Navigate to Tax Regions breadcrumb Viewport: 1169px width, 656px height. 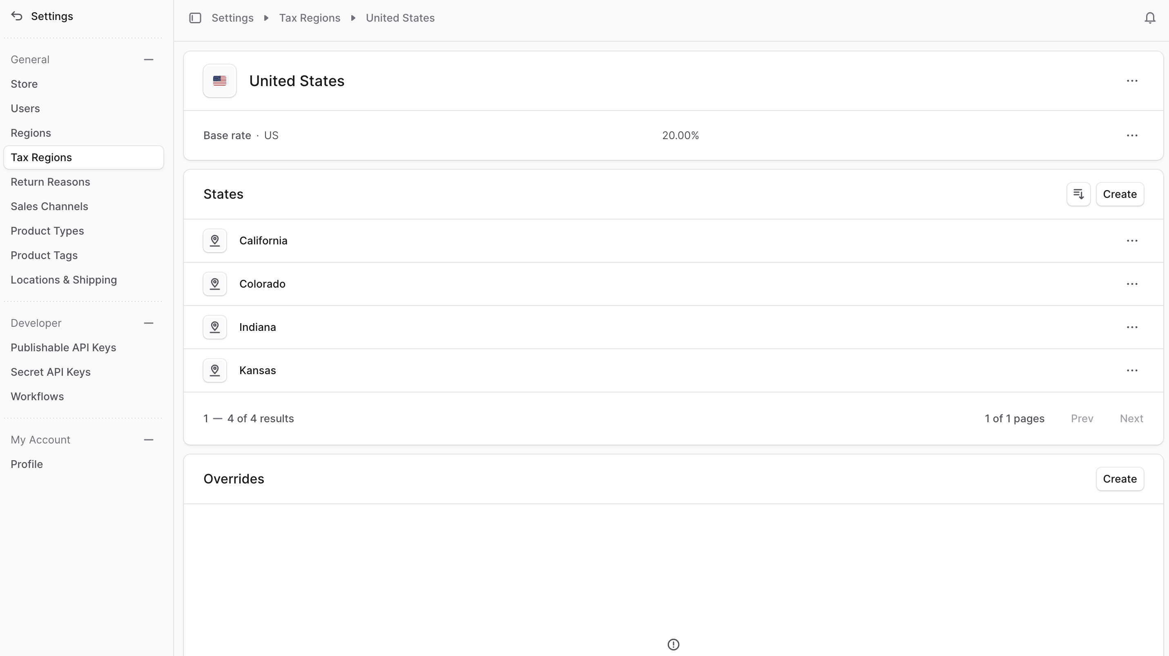pyautogui.click(x=310, y=18)
